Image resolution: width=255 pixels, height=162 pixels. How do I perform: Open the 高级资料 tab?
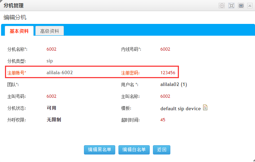pos(49,31)
